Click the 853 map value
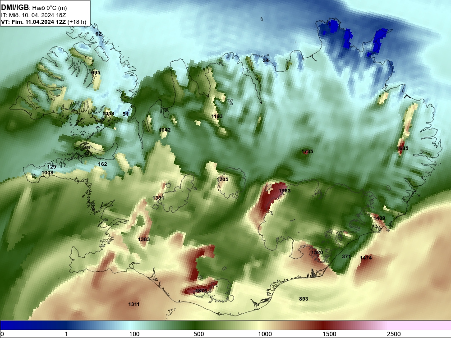 (x=304, y=299)
